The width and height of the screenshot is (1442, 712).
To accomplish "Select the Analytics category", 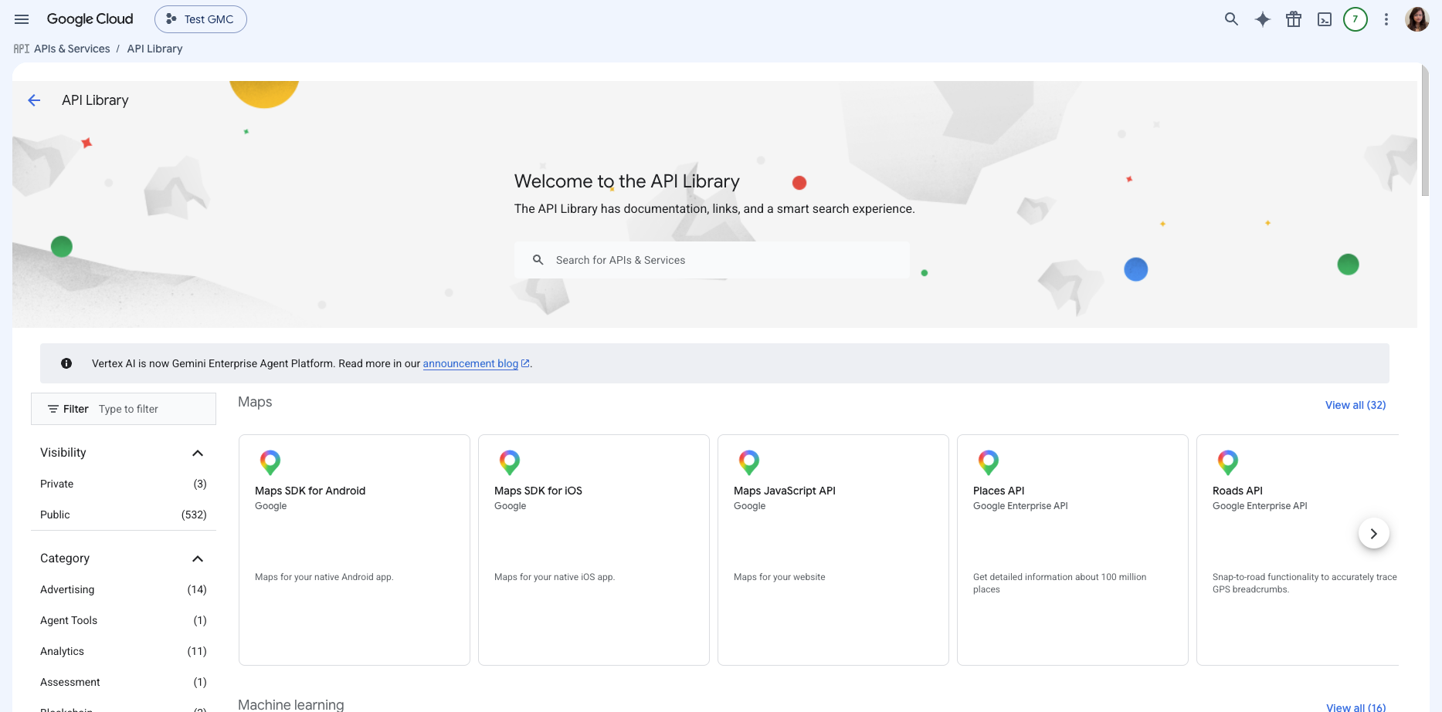I will click(x=124, y=651).
